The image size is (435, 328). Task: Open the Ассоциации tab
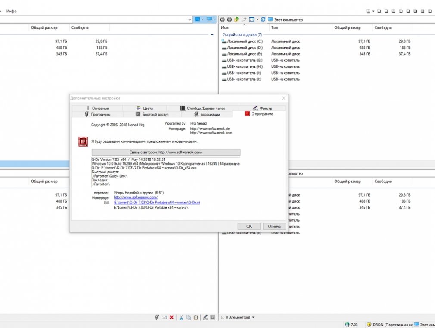(207, 114)
